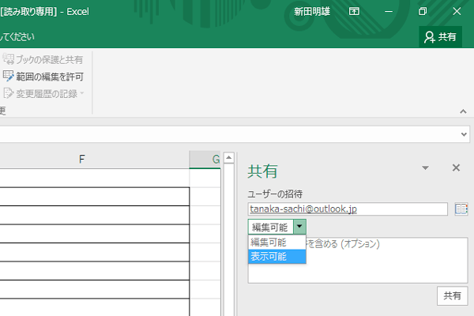Click the vertical scrollbar up arrow
The height and width of the screenshot is (316, 474).
pos(228,157)
